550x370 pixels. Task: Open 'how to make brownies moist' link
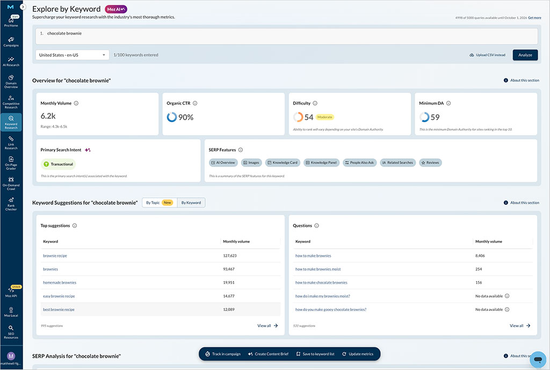(x=318, y=269)
